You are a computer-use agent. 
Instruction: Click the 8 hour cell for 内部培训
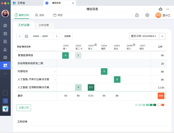[x=104, y=71]
